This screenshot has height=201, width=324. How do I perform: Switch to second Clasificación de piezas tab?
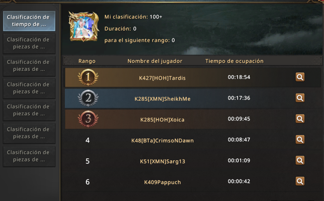29,66
